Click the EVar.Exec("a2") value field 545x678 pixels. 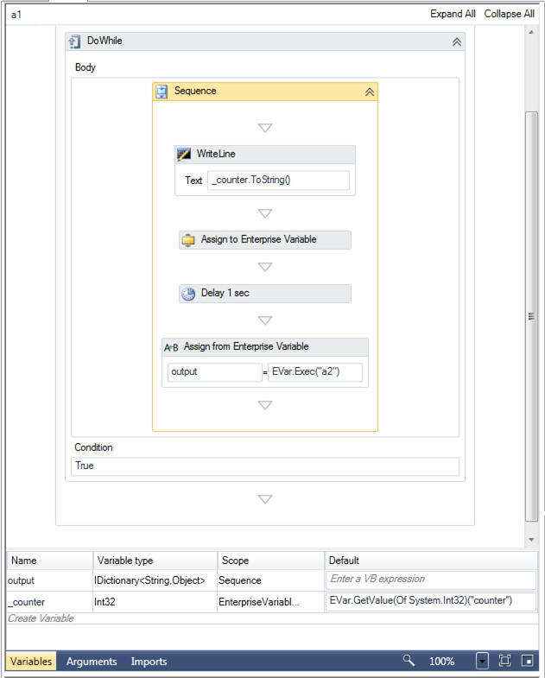point(315,372)
